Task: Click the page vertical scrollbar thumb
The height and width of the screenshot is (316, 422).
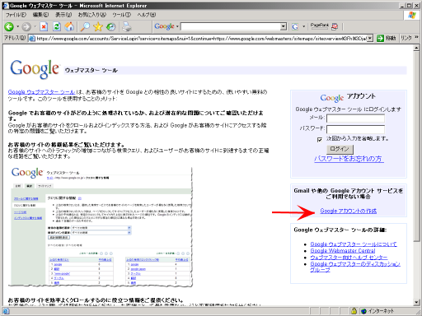Action: [416, 146]
